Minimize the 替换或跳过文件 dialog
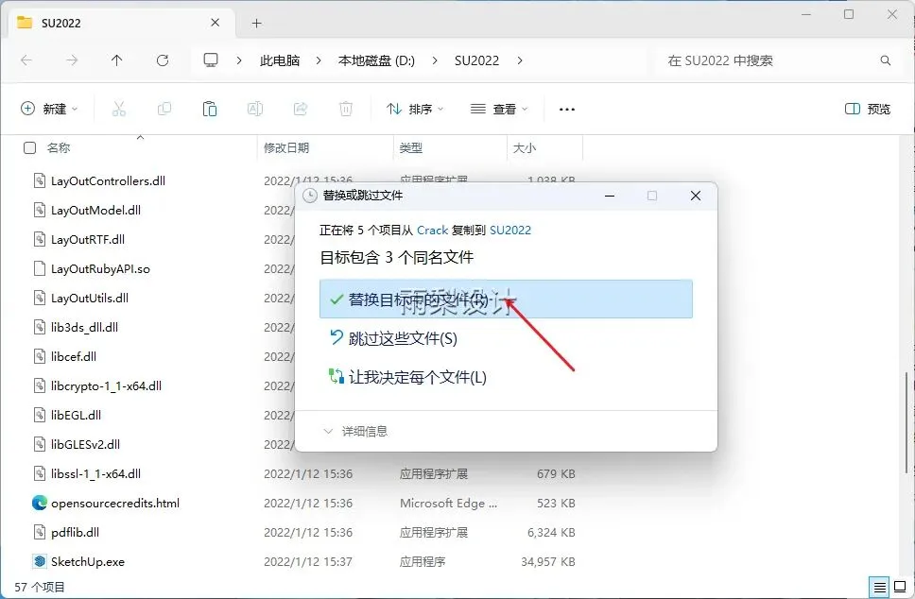915x599 pixels. [610, 196]
